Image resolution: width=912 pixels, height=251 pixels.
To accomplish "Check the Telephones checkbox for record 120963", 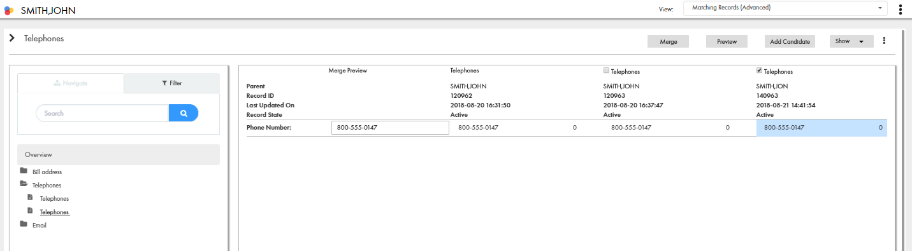I will [606, 71].
